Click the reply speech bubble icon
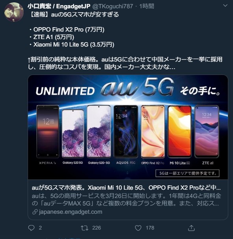The image size is (233, 239). click(32, 228)
